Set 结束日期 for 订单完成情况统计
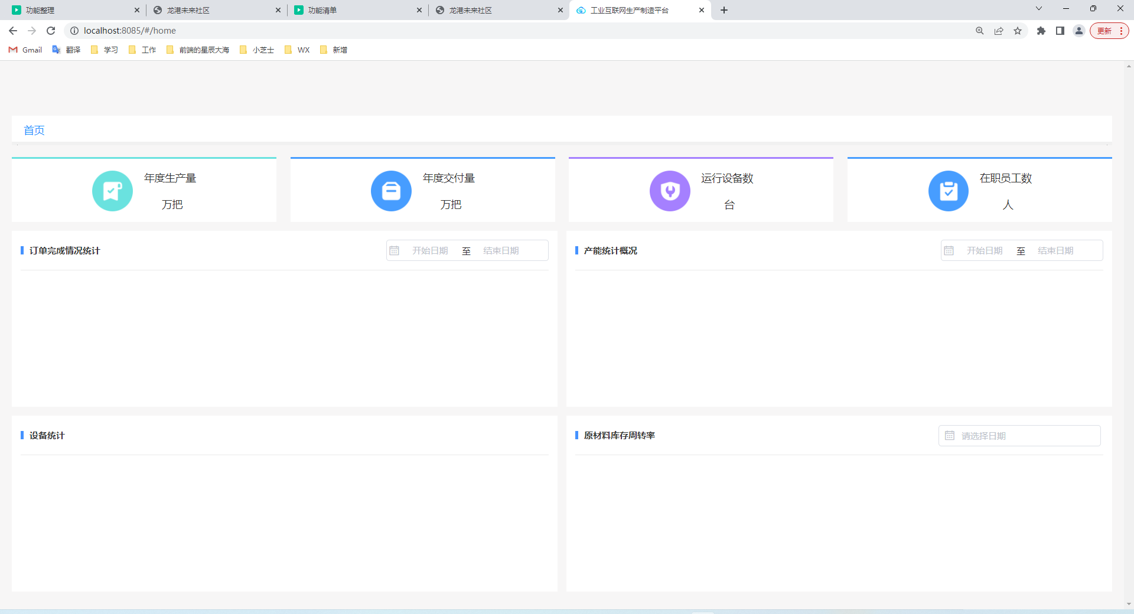The height and width of the screenshot is (614, 1134). point(501,251)
